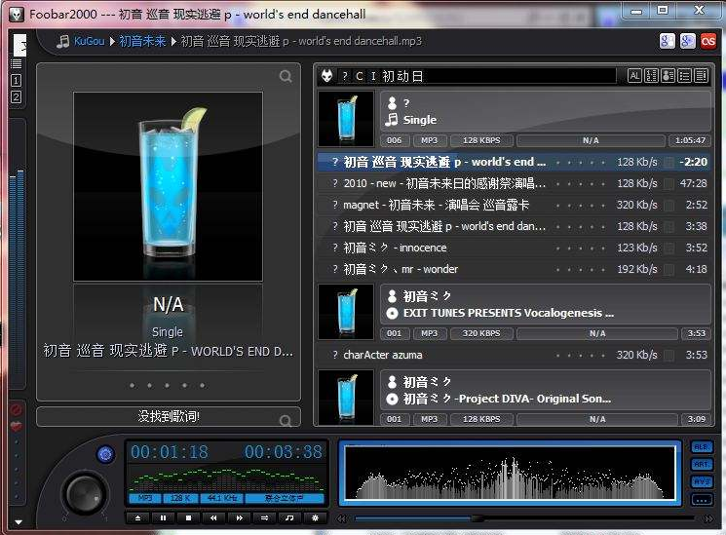This screenshot has height=535, width=726.
Task: Toggle checkbox on the charActer azuma row
Action: click(x=669, y=356)
